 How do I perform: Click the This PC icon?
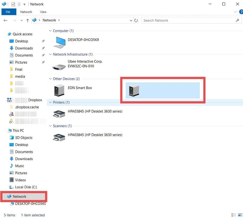[x=10, y=130]
